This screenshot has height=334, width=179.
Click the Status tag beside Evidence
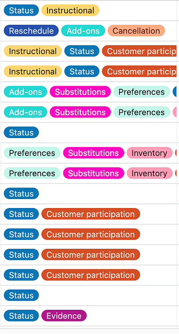(22, 316)
